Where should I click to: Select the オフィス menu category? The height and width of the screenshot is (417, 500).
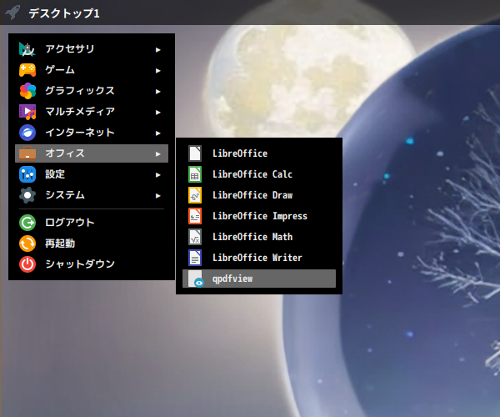pyautogui.click(x=92, y=153)
